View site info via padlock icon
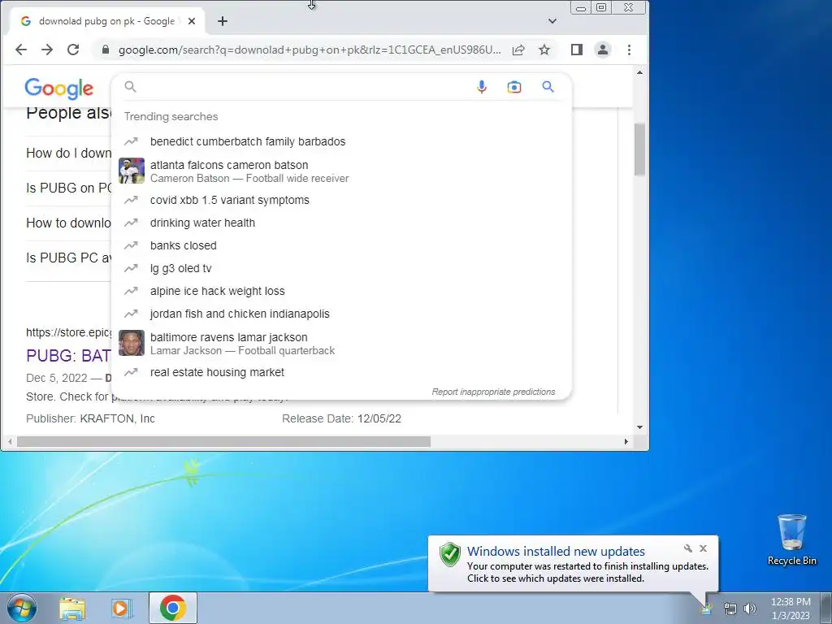The width and height of the screenshot is (832, 624). click(106, 50)
